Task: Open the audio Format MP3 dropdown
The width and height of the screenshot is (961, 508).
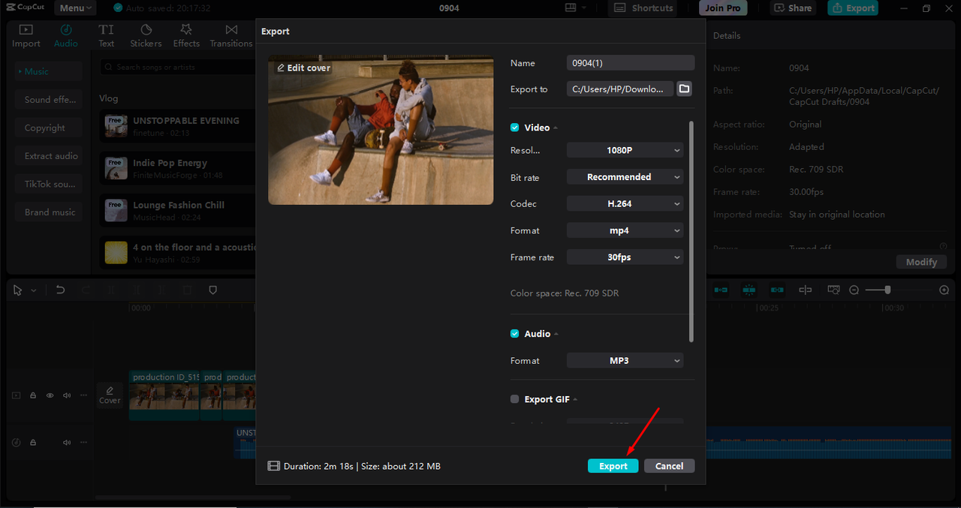Action: (625, 361)
